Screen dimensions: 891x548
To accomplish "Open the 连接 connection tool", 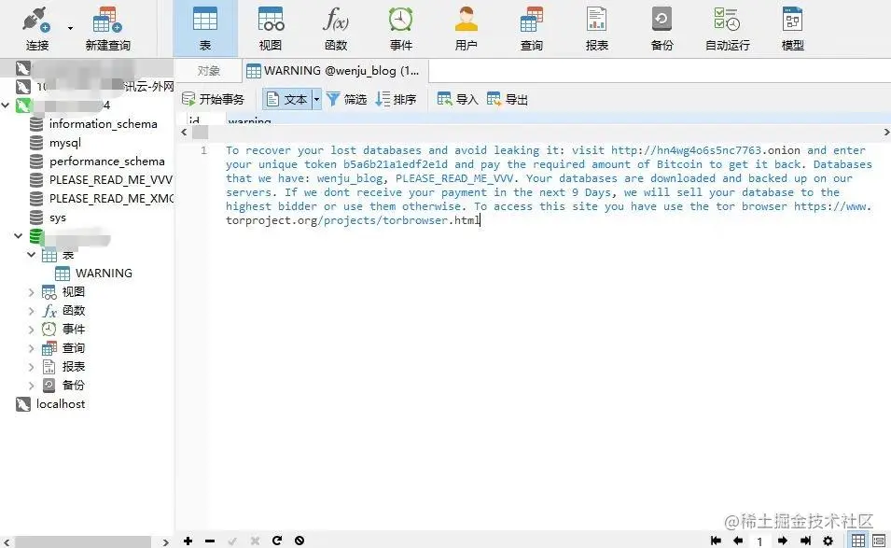I will (37, 28).
